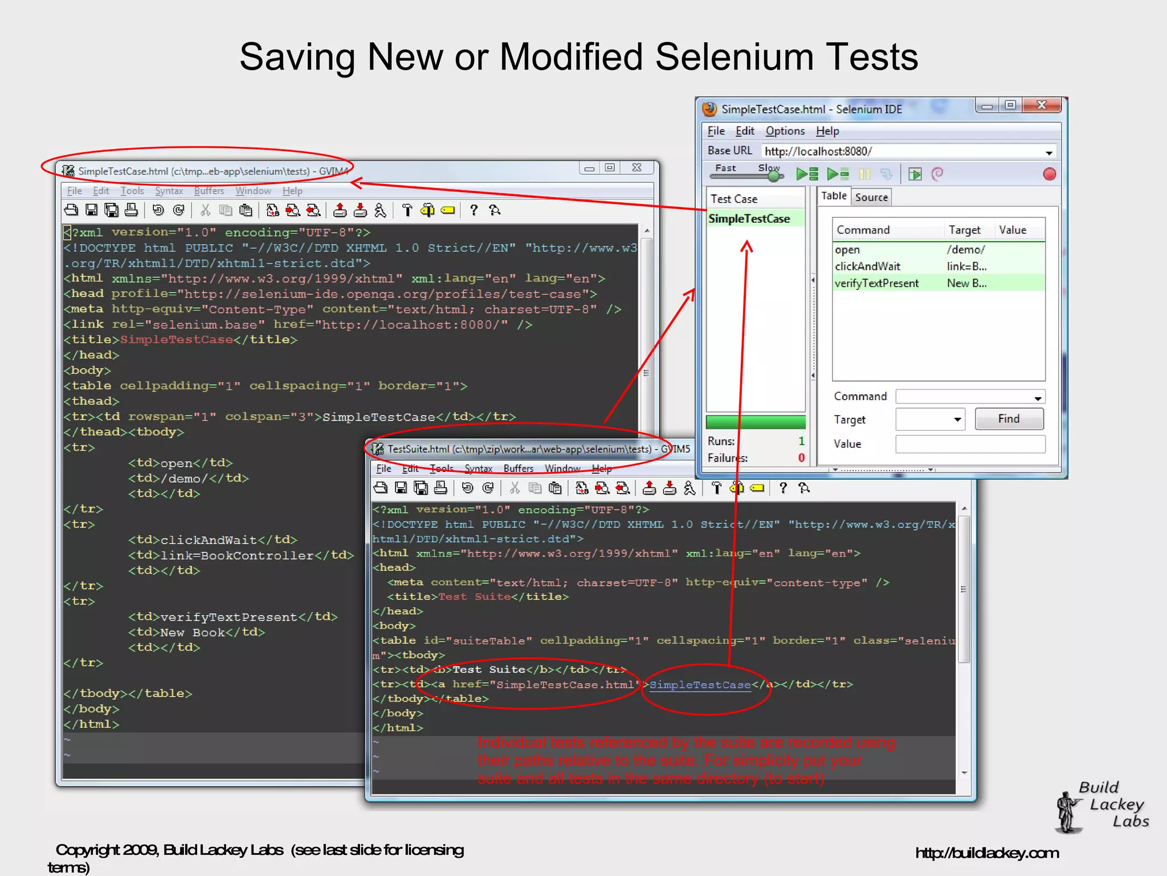Click Save icon in SimpleTestCase GVIM toolbar

click(91, 210)
